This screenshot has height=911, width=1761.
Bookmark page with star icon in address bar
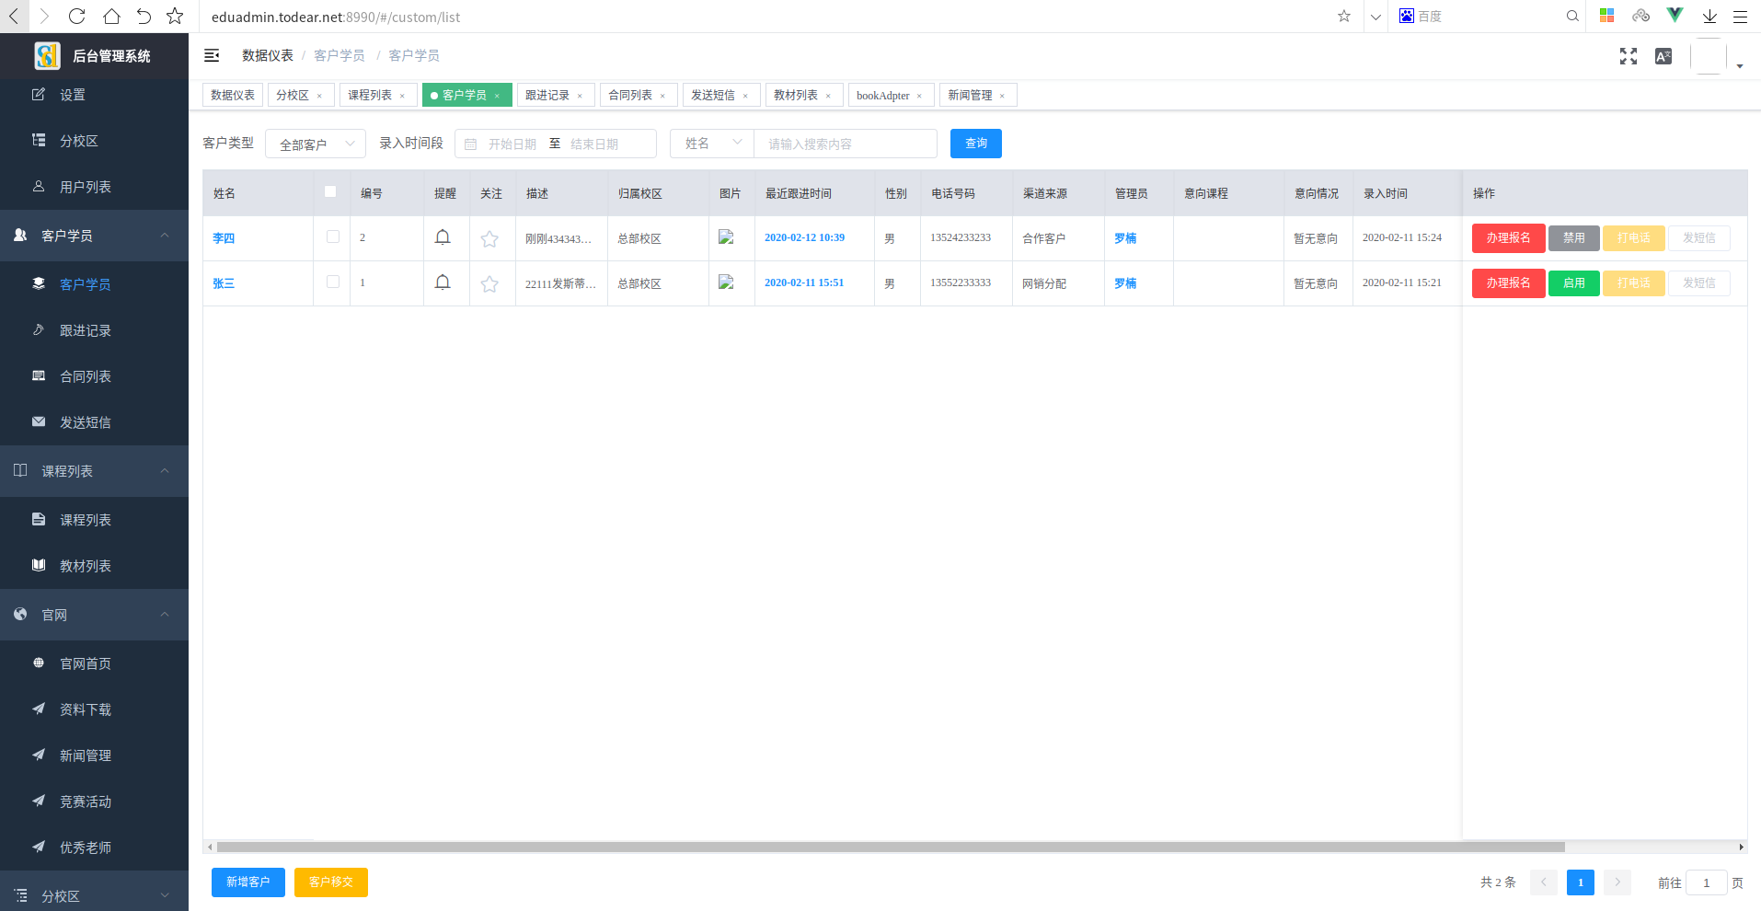tap(1344, 16)
